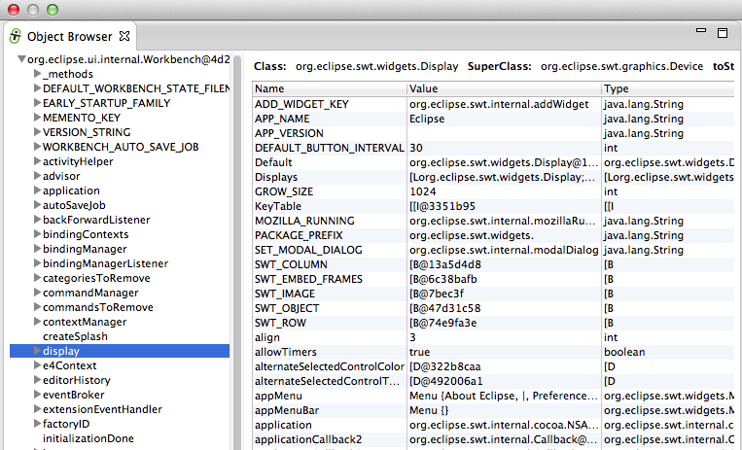Expand the editorHistory tree node

(37, 380)
